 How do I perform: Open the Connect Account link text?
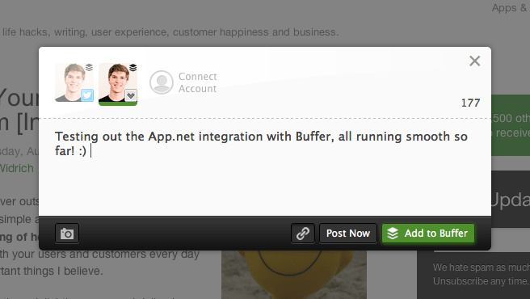pyautogui.click(x=197, y=82)
